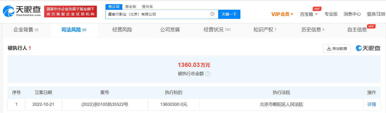
Task: Open the 自主信息 tab
Action: (x=357, y=30)
